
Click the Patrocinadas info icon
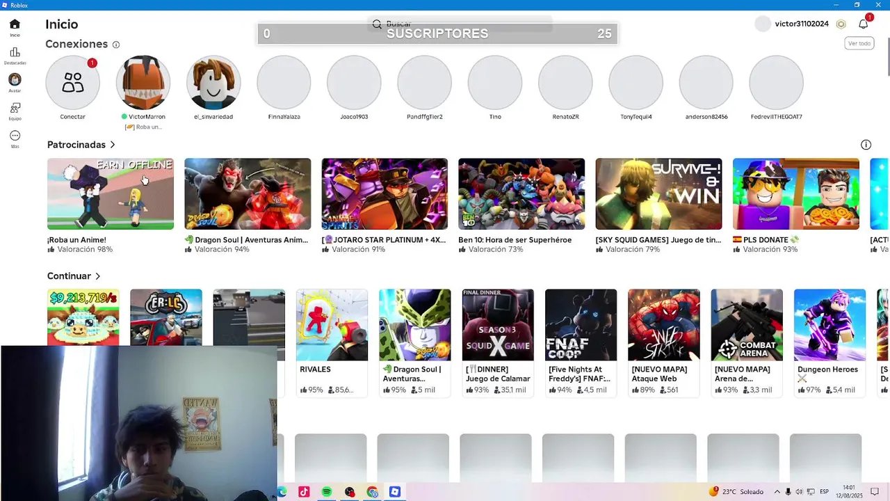(x=866, y=145)
